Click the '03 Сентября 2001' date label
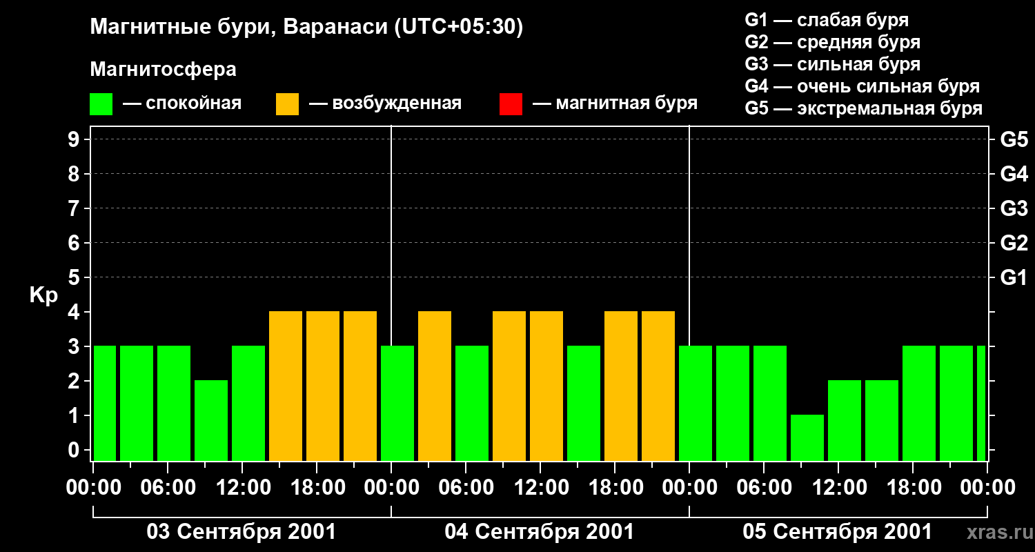This screenshot has height=552, width=1035. click(x=241, y=531)
